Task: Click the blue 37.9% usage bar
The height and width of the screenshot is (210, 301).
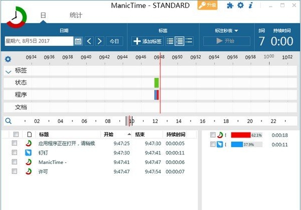Action: 237,144
